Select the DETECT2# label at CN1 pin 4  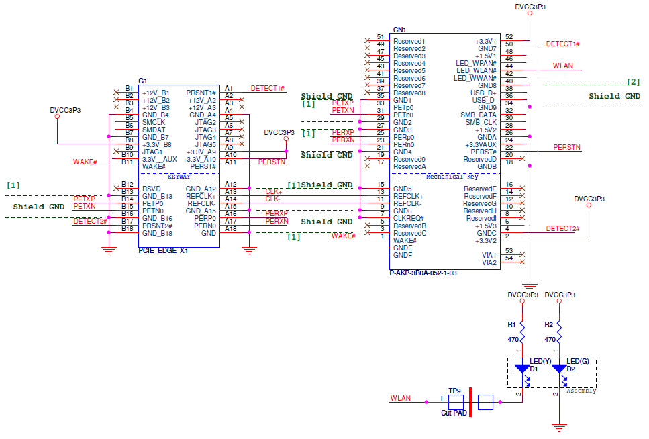tap(562, 228)
